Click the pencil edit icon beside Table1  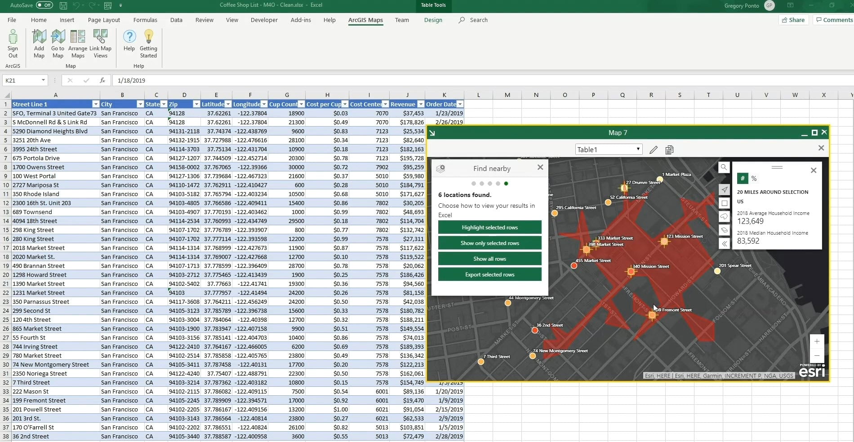(x=654, y=150)
